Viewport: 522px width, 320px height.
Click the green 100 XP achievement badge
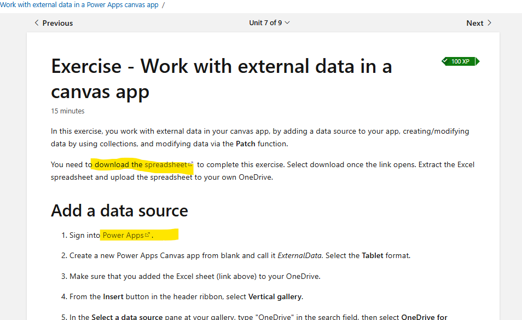tap(459, 61)
